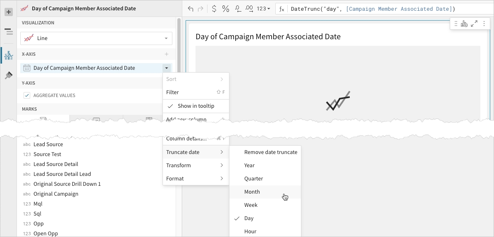
Task: Decrease decimal places in the toolbar
Action: tap(238, 9)
